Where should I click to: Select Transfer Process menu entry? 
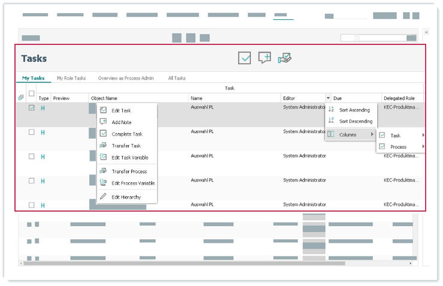[127, 171]
